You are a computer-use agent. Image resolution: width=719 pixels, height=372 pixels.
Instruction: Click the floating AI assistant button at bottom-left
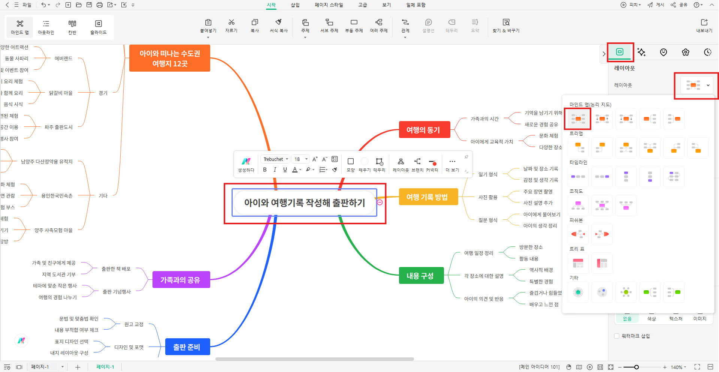tap(21, 340)
